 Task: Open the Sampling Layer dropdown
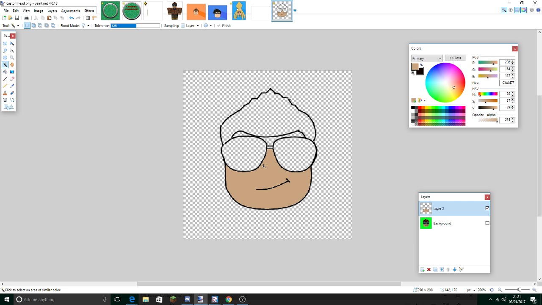198,25
